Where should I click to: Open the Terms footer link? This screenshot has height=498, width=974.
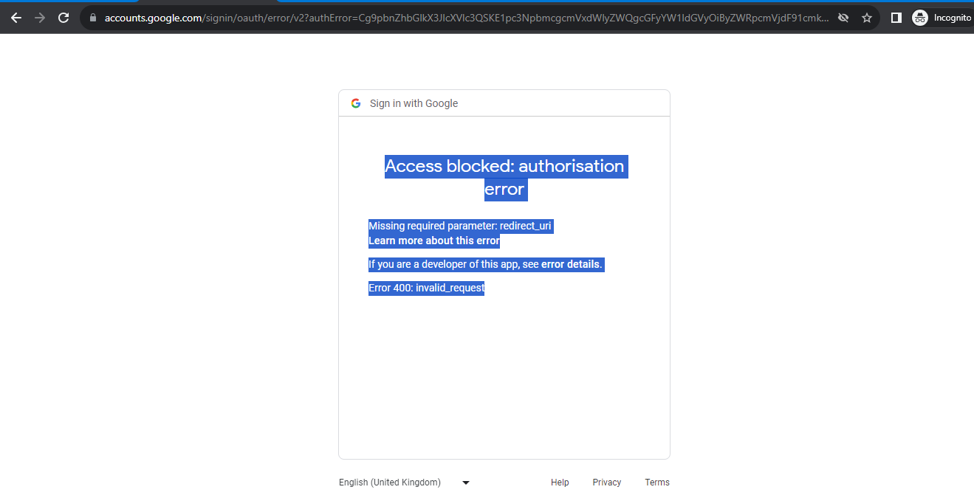657,483
